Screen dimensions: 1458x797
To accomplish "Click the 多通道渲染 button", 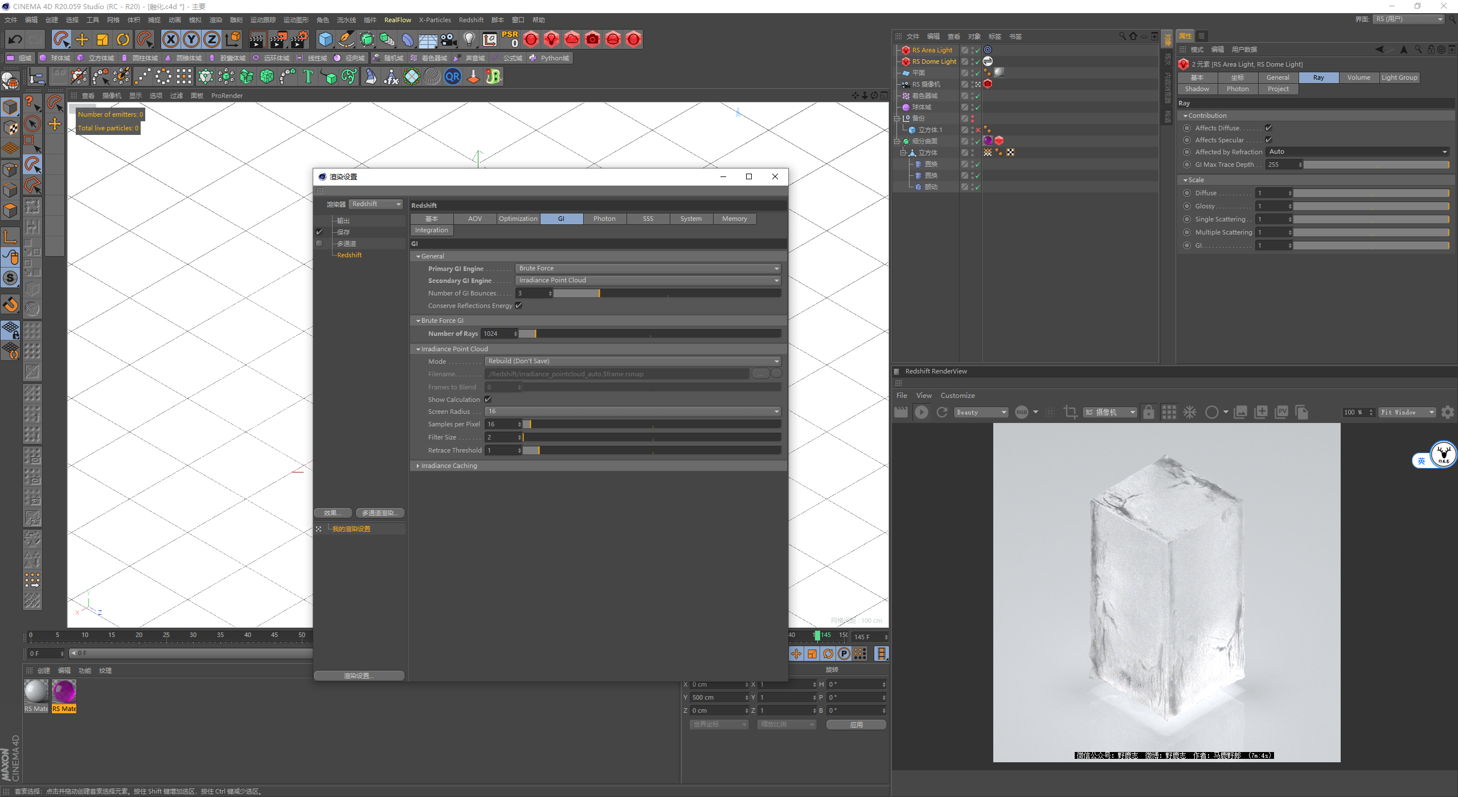I will (x=380, y=513).
